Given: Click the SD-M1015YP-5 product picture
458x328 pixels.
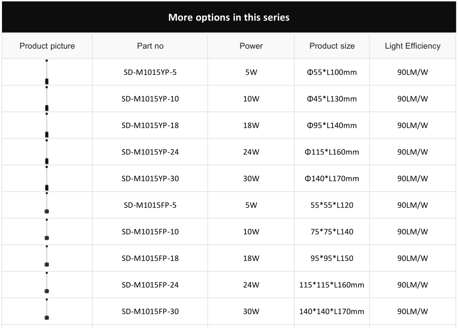Looking at the screenshot, I should point(47,72).
